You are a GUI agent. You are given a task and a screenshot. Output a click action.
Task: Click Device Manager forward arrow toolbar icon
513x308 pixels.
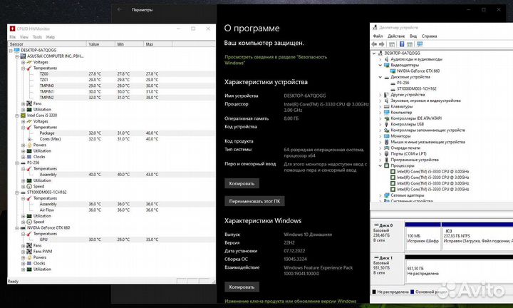point(381,44)
